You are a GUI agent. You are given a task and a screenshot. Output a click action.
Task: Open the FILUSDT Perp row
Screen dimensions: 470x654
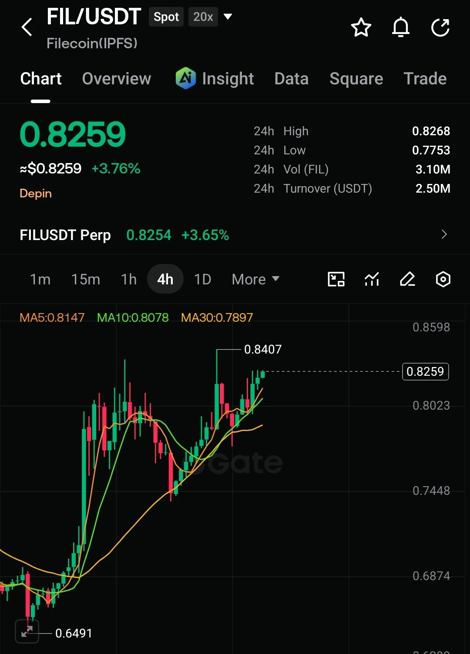pos(235,235)
